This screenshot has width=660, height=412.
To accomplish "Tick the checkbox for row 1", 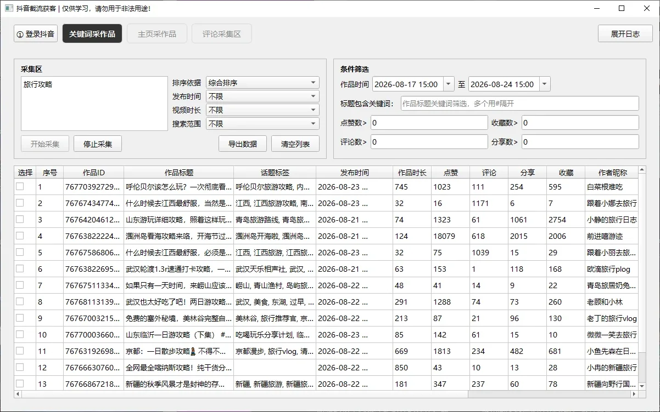I will pyautogui.click(x=20, y=186).
